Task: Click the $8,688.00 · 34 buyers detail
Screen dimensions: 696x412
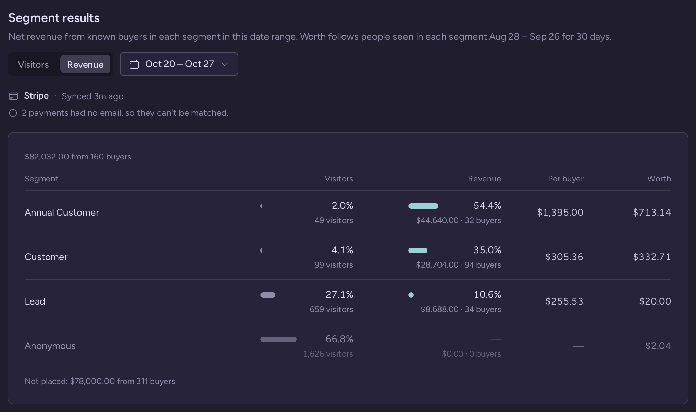Action: (461, 309)
